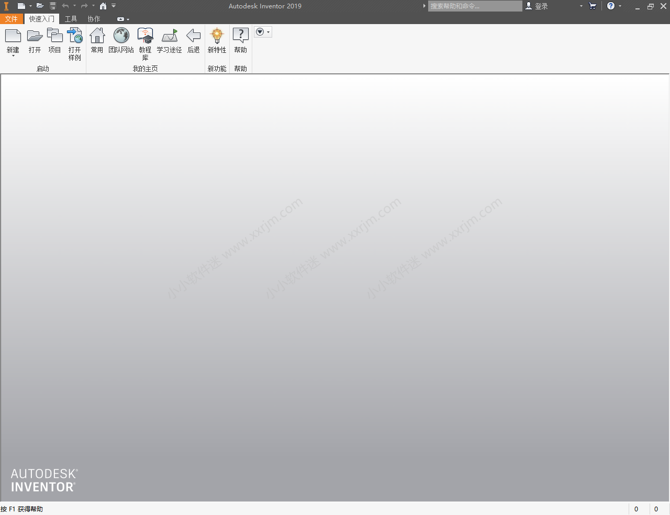Expand the arrow left of search box
The height and width of the screenshot is (515, 670).
(x=425, y=6)
